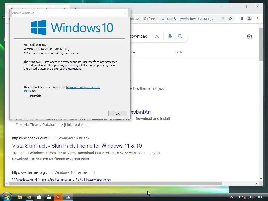Show hidden tray icons chevron
Viewport: 268px width, 201px height.
[231, 197]
